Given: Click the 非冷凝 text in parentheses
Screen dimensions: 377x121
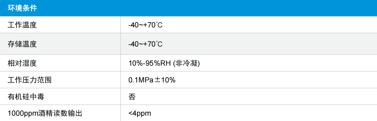Looking at the screenshot, I should 187,63.
